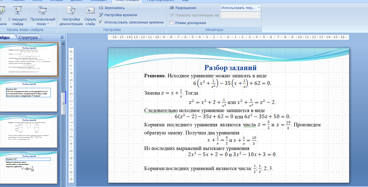Select the slide thumbnail with water percentage diagram
The image size is (368, 187).
coord(29,131)
